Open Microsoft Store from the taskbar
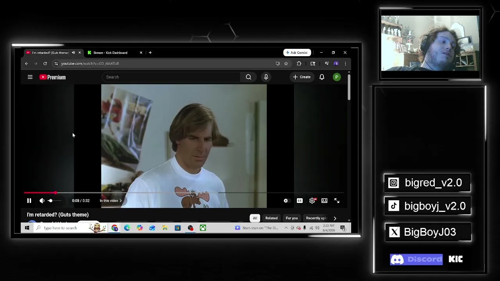 pyautogui.click(x=178, y=228)
